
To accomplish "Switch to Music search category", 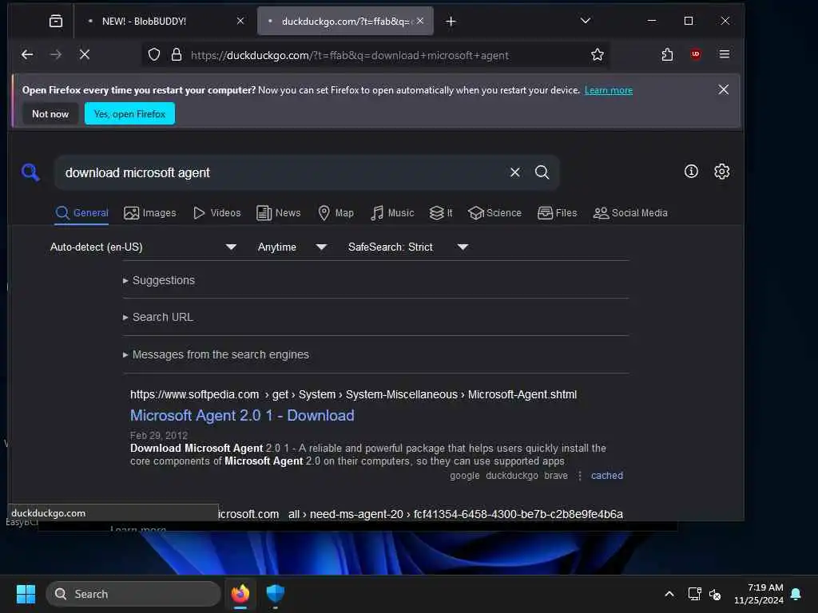I will [392, 213].
